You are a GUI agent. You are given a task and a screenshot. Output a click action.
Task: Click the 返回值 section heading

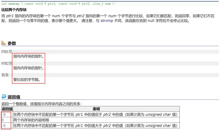point(14,97)
